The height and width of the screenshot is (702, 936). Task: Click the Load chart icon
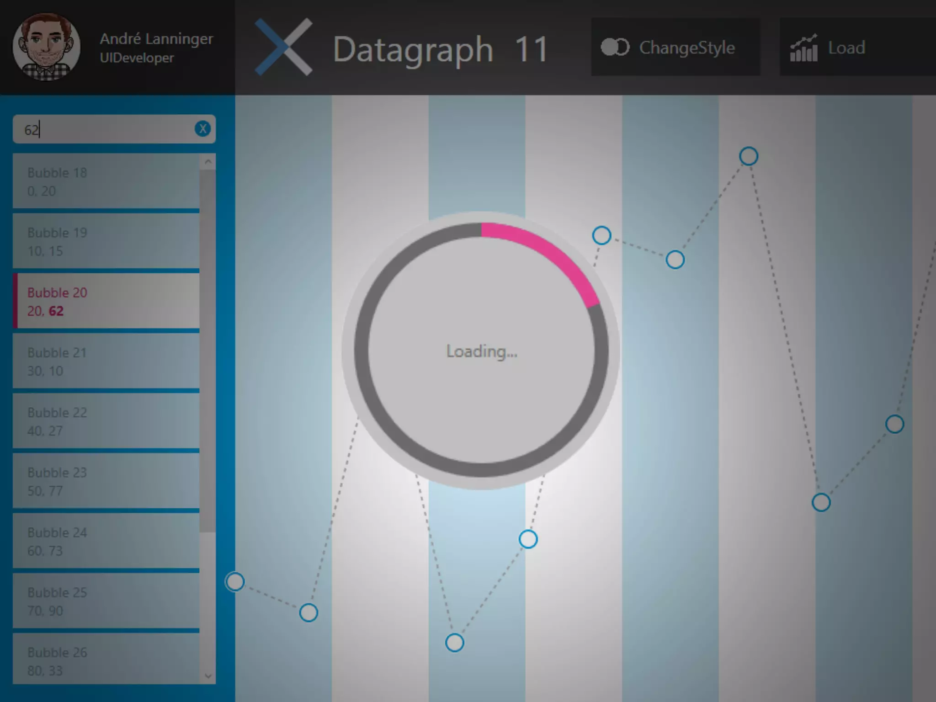click(x=803, y=48)
